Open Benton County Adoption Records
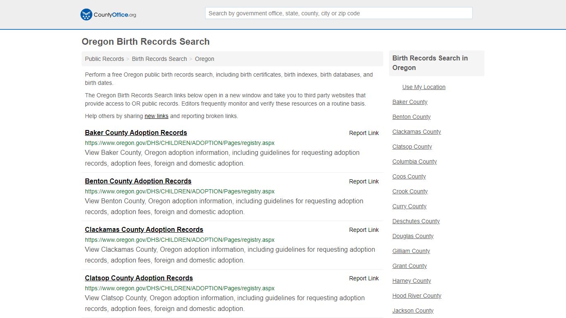Screen dimensions: 566x318 [138, 181]
